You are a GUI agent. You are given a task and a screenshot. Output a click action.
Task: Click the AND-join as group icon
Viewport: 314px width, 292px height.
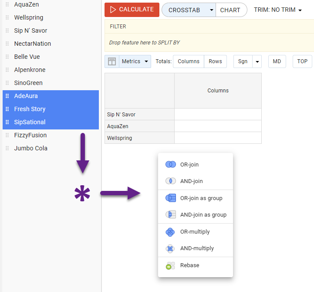[x=170, y=215]
